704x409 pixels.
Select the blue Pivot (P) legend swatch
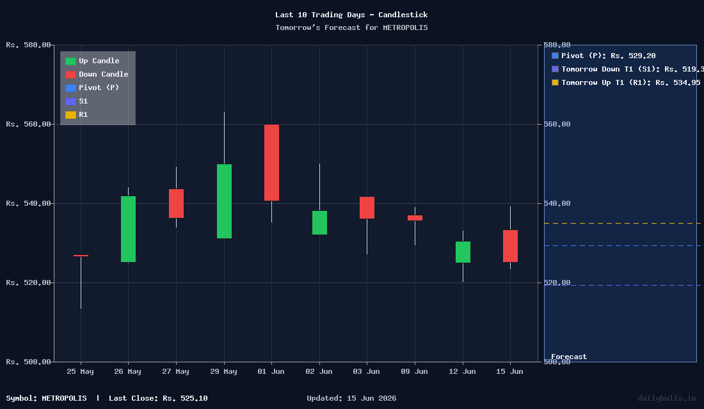(x=70, y=88)
